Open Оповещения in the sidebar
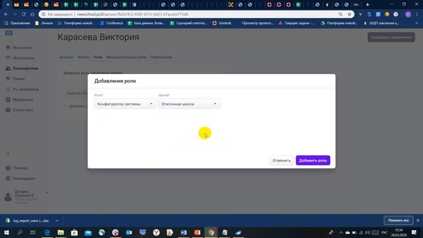The width and height of the screenshot is (423, 238). (x=24, y=178)
